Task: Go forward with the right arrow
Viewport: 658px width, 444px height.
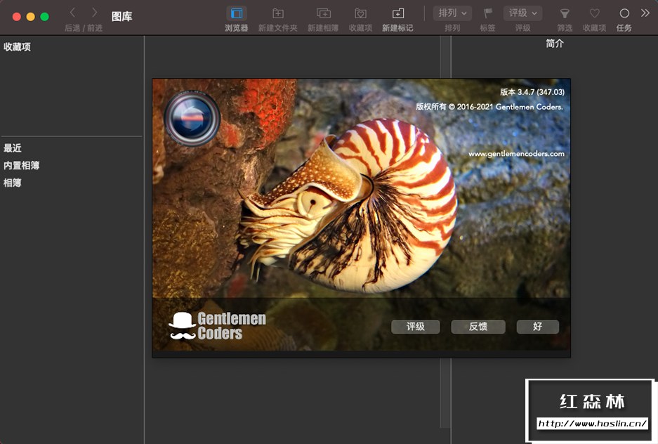Action: tap(94, 13)
